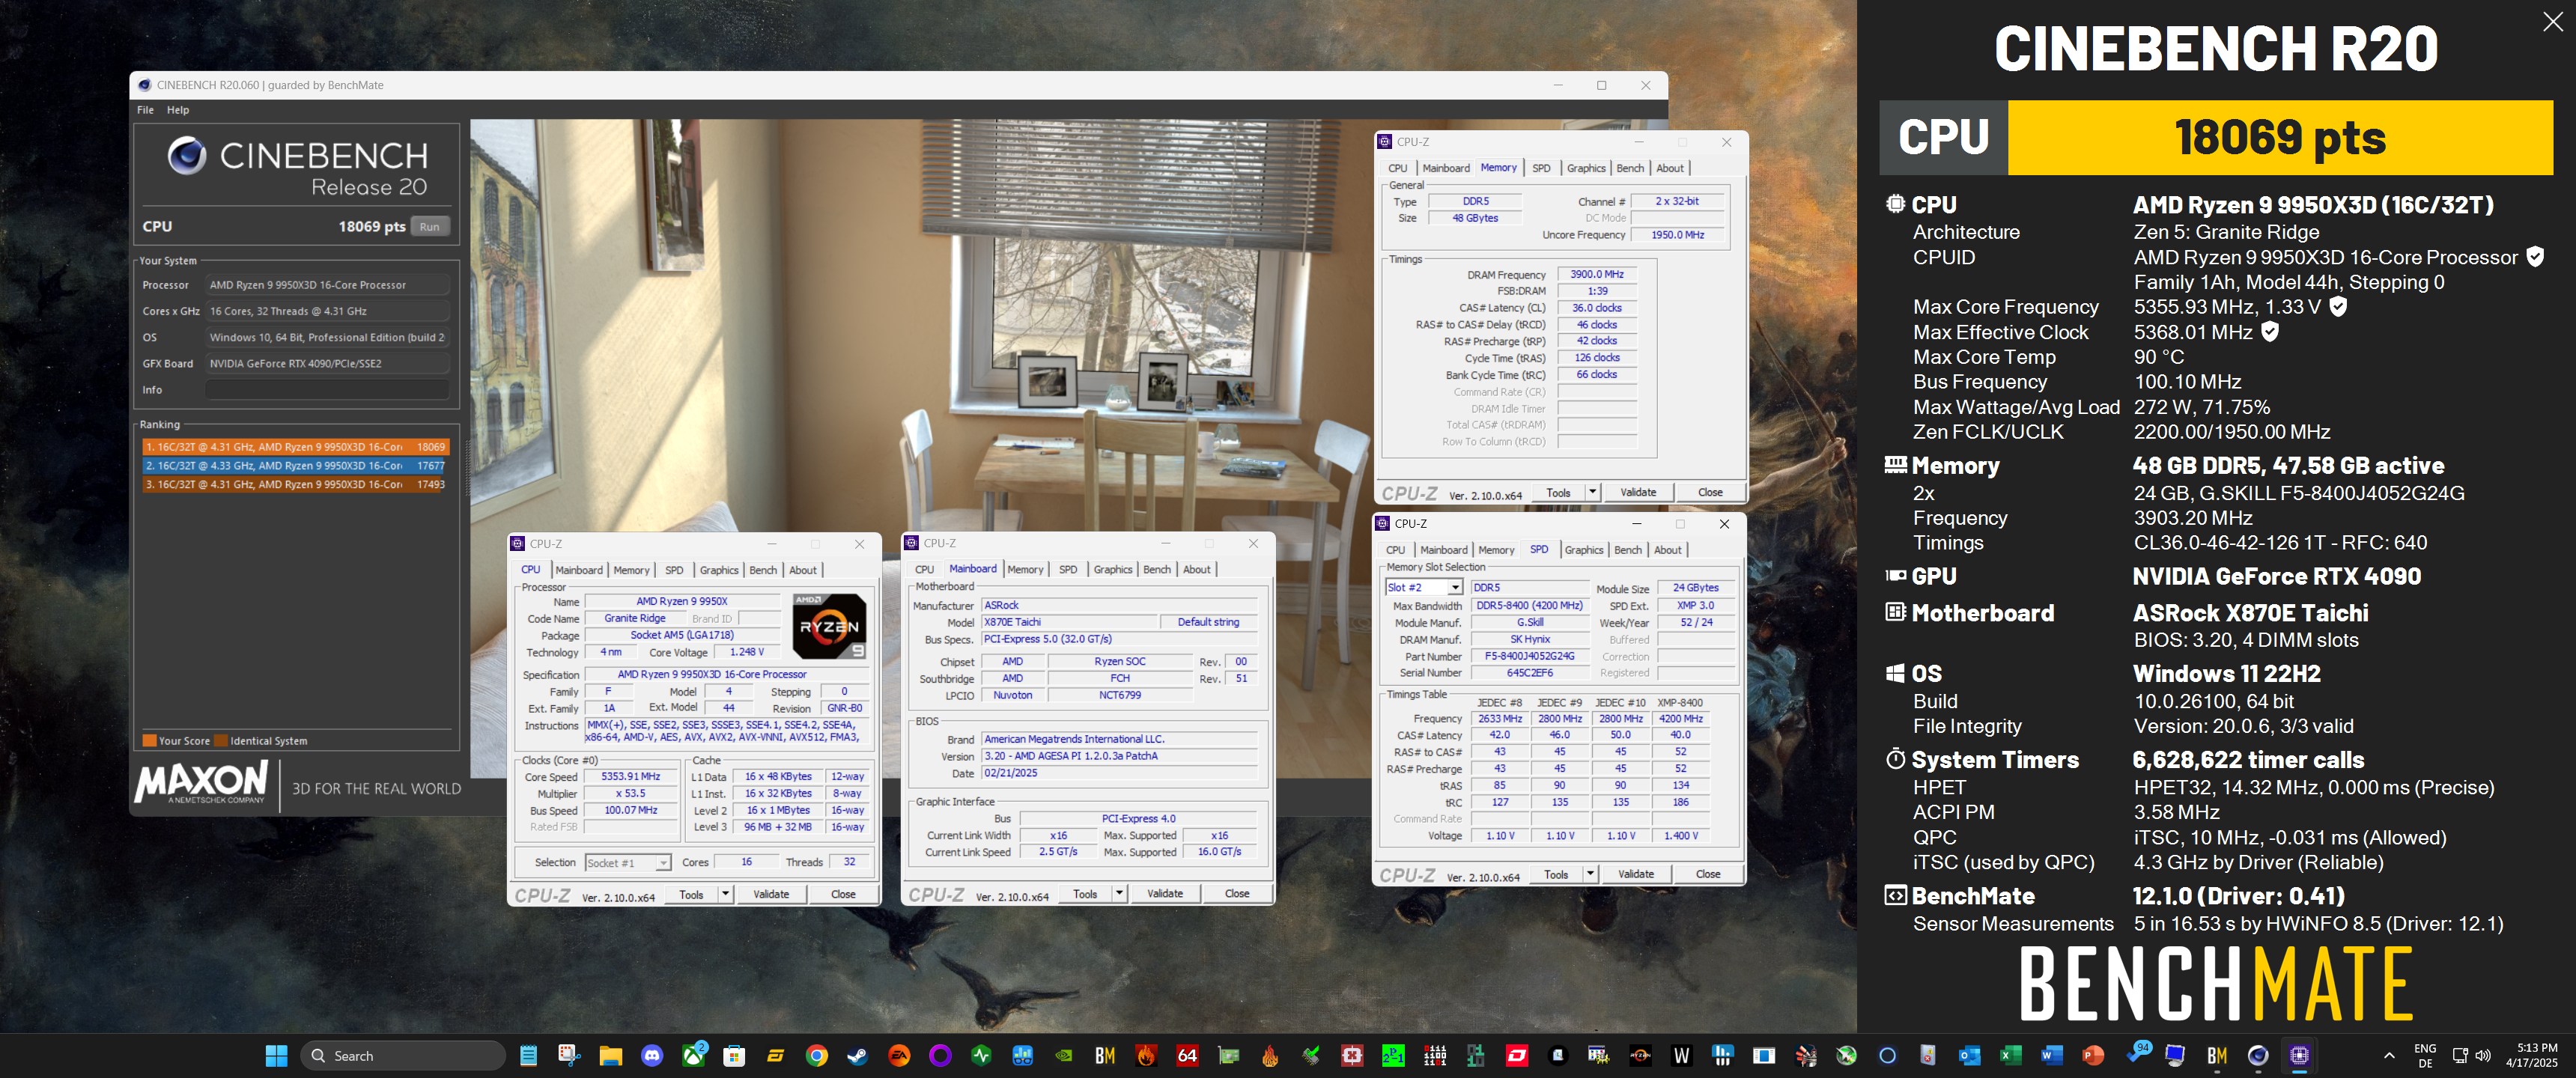Switch to the active CPU-Z taskbar icon

pos(2298,1055)
